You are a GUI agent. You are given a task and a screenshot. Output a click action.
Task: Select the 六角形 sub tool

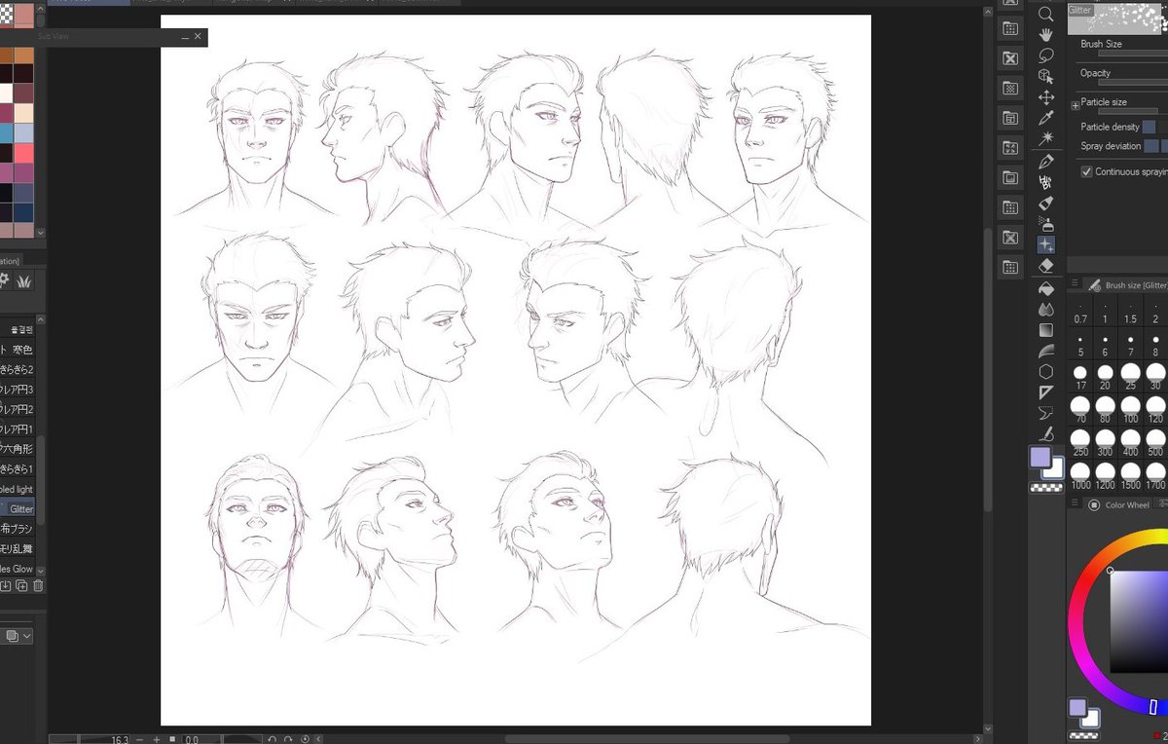pyautogui.click(x=18, y=449)
